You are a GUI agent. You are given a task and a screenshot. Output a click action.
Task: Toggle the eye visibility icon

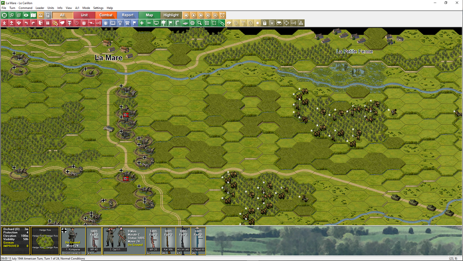tap(26, 15)
